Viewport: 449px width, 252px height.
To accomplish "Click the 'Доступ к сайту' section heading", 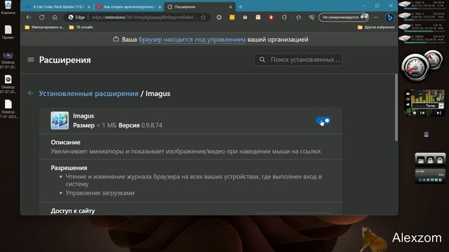I will pos(73,211).
